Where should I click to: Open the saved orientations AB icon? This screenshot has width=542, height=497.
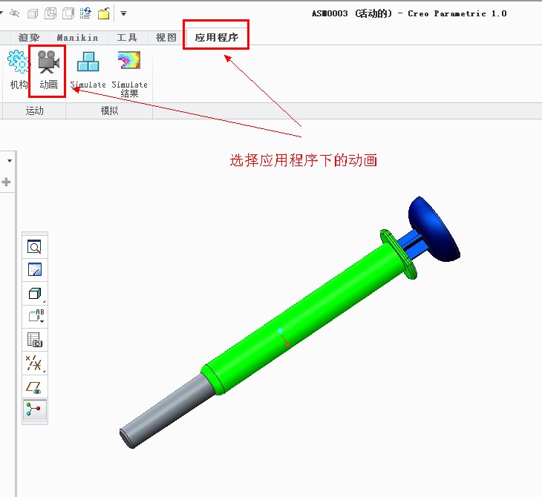36,316
